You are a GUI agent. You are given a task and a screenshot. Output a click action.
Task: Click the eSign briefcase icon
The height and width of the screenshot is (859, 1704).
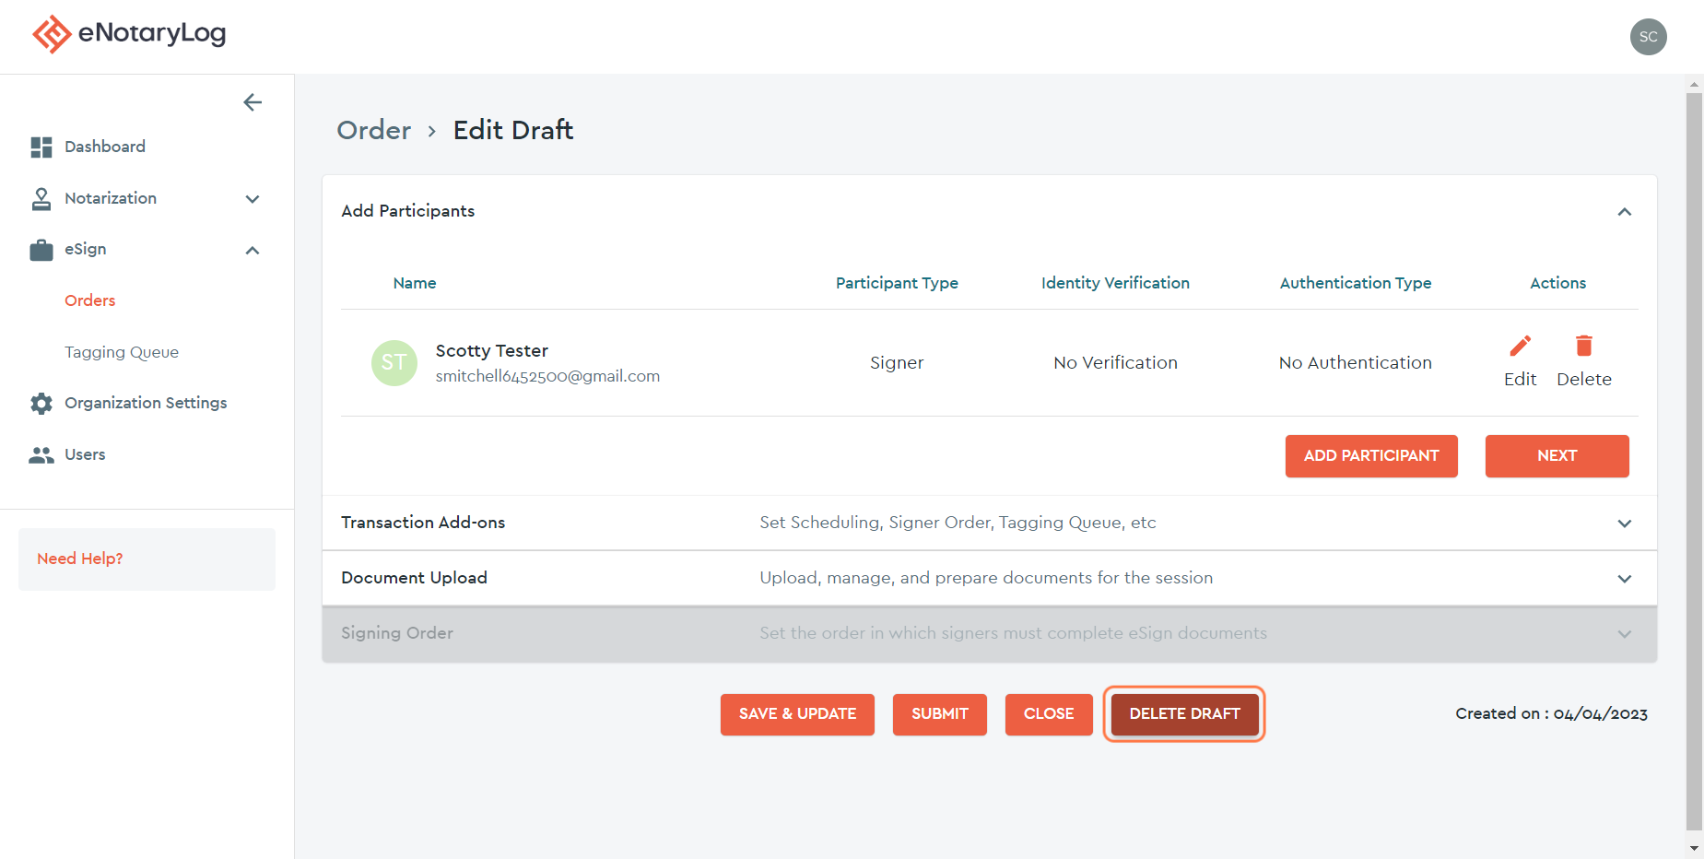41,250
